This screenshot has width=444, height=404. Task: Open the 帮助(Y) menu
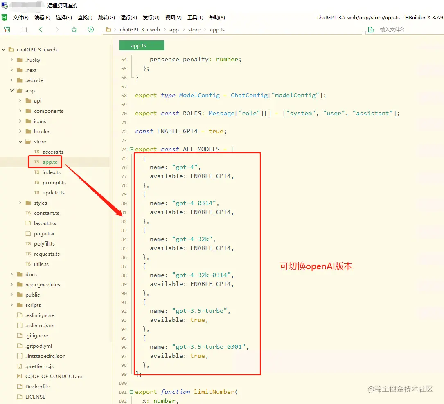pos(217,18)
